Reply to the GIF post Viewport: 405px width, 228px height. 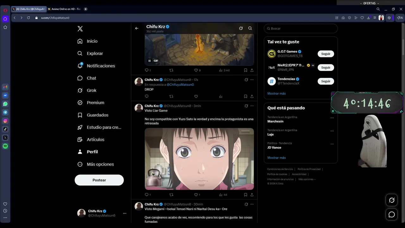tap(146, 70)
